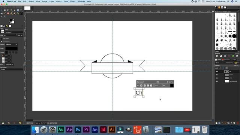Click Spotlight search in menu bar
Viewport: 240px width, 135px height.
tap(228, 1)
